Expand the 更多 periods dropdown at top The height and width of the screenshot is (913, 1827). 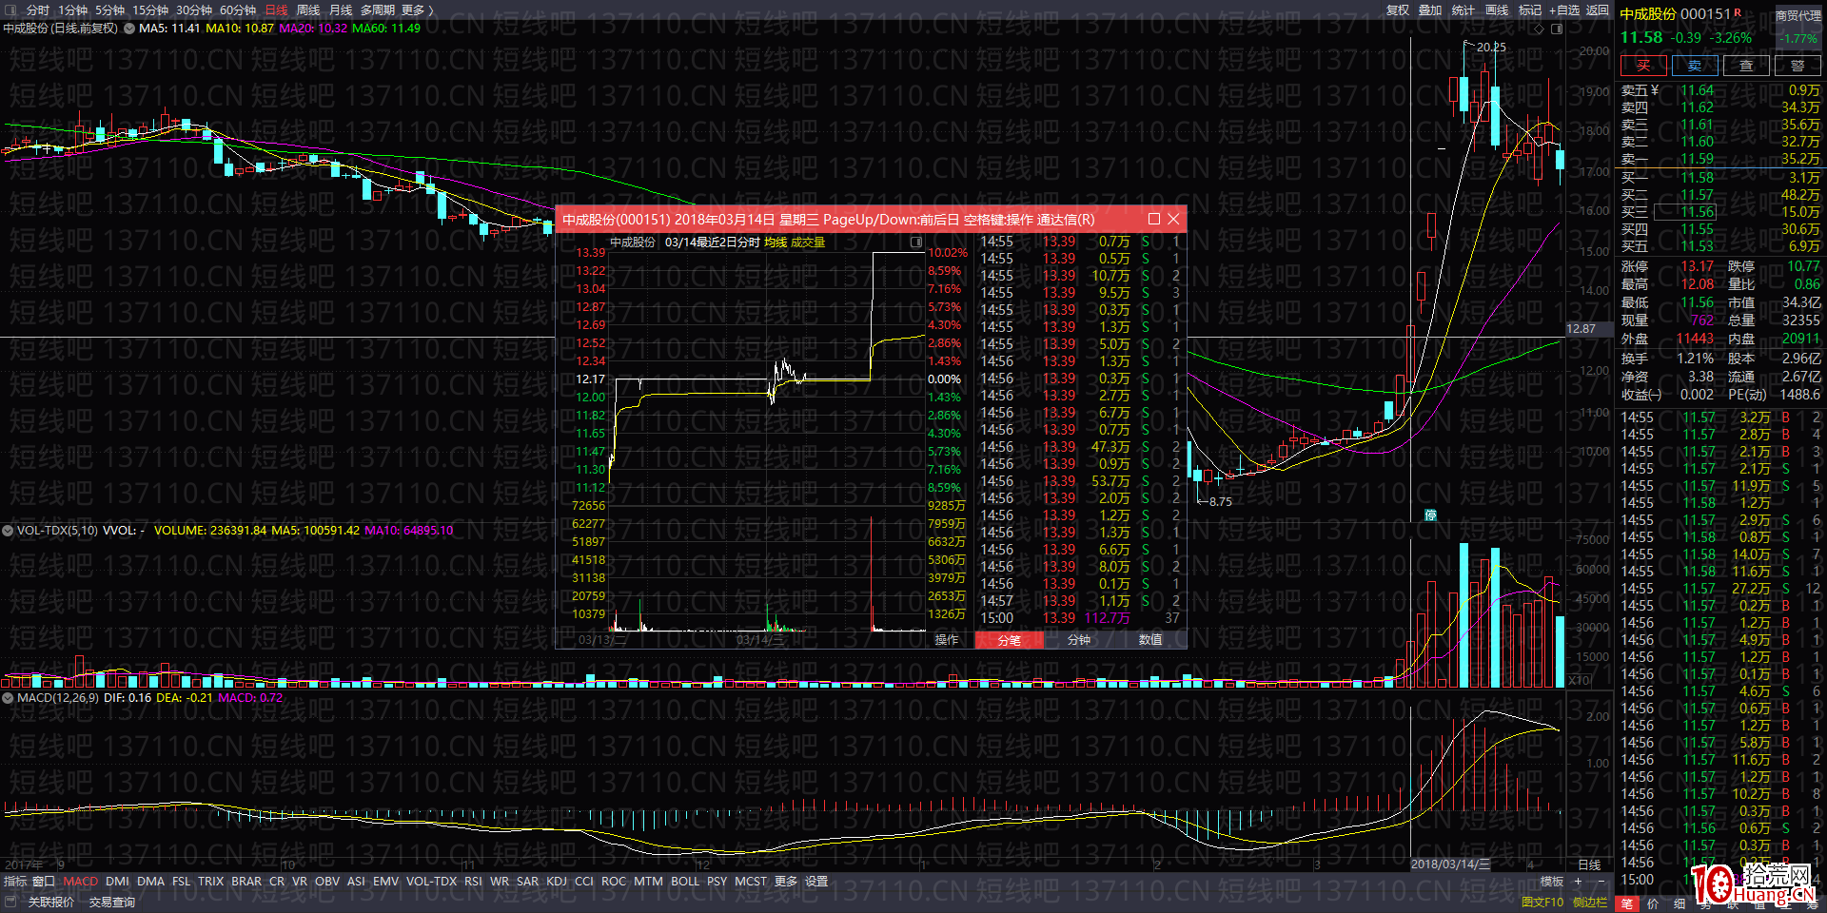tap(417, 10)
